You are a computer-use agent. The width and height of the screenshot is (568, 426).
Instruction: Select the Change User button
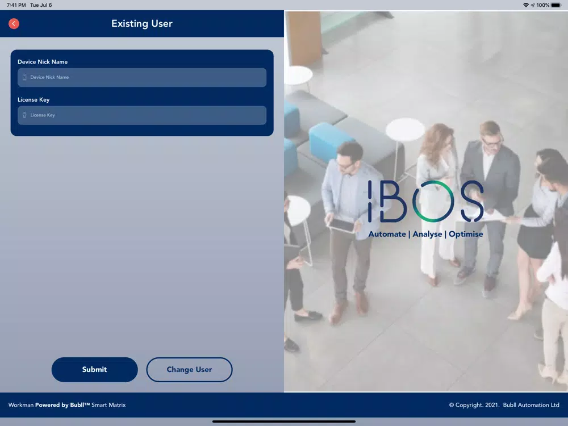pyautogui.click(x=189, y=370)
